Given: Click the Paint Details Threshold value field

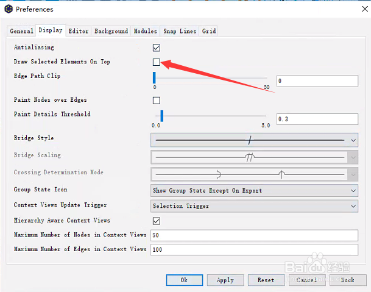Looking at the screenshot, I should pyautogui.click(x=317, y=119).
